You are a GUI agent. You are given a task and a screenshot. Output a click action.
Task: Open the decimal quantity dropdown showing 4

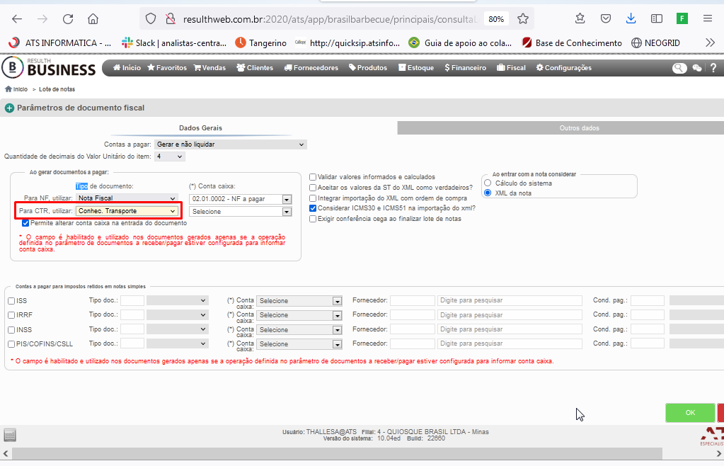tap(170, 157)
